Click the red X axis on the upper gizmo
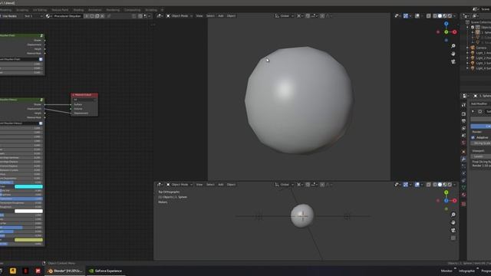The width and height of the screenshot is (491, 276). click(454, 32)
